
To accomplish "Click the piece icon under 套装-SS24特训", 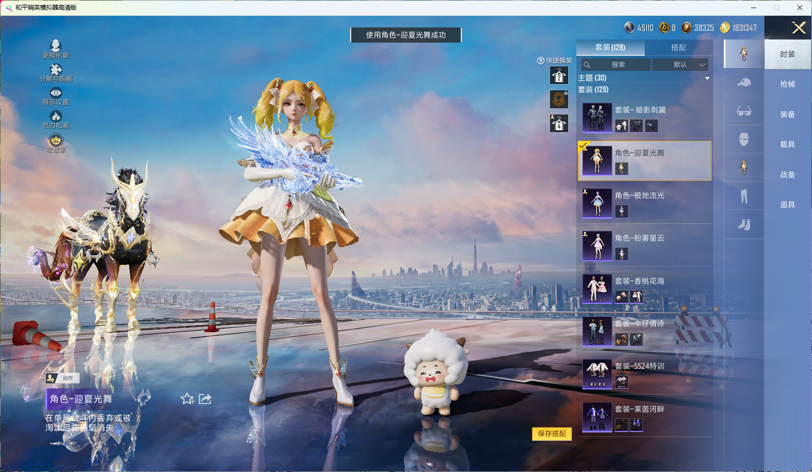I will [621, 382].
